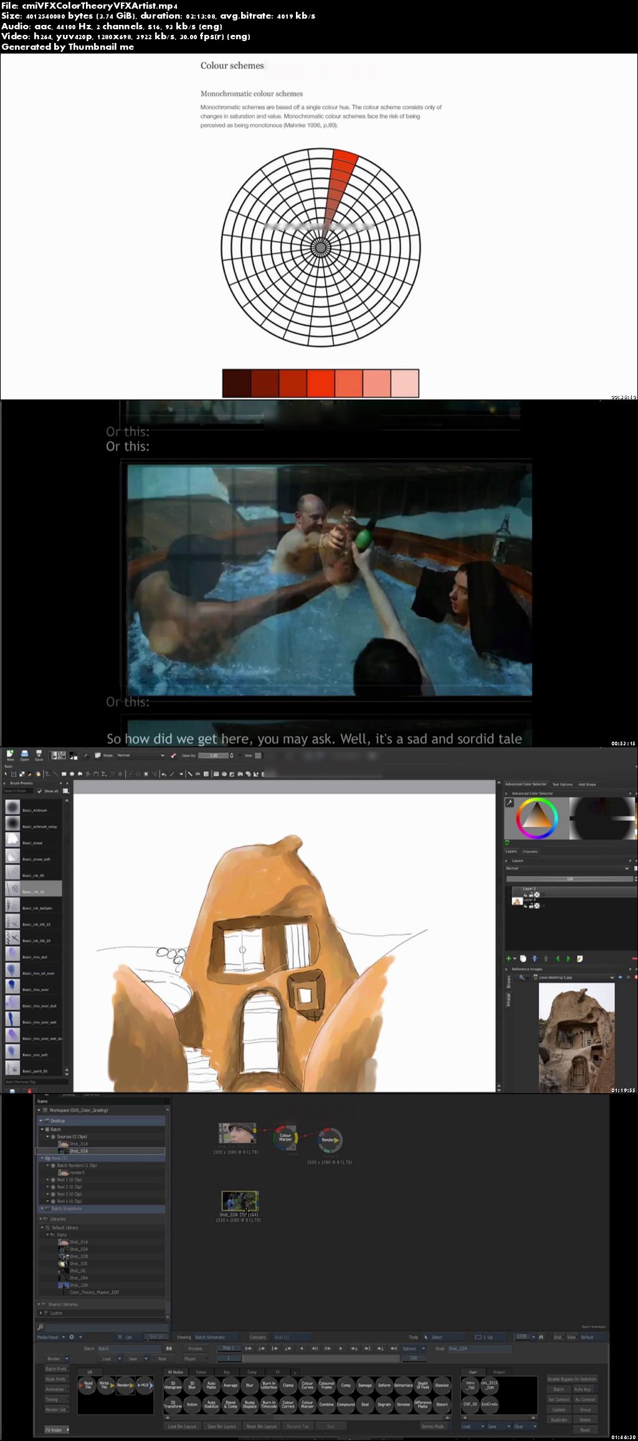Open color selector settings wrench icon
The image size is (638, 1441).
pos(509,803)
